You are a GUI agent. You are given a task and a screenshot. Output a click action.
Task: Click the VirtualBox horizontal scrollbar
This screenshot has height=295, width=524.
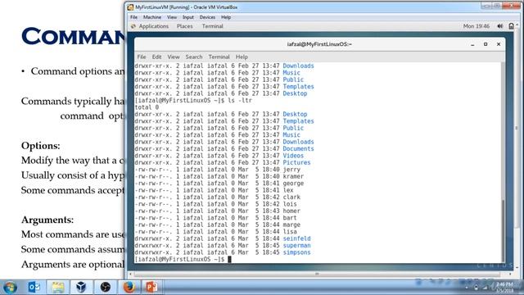[317, 274]
